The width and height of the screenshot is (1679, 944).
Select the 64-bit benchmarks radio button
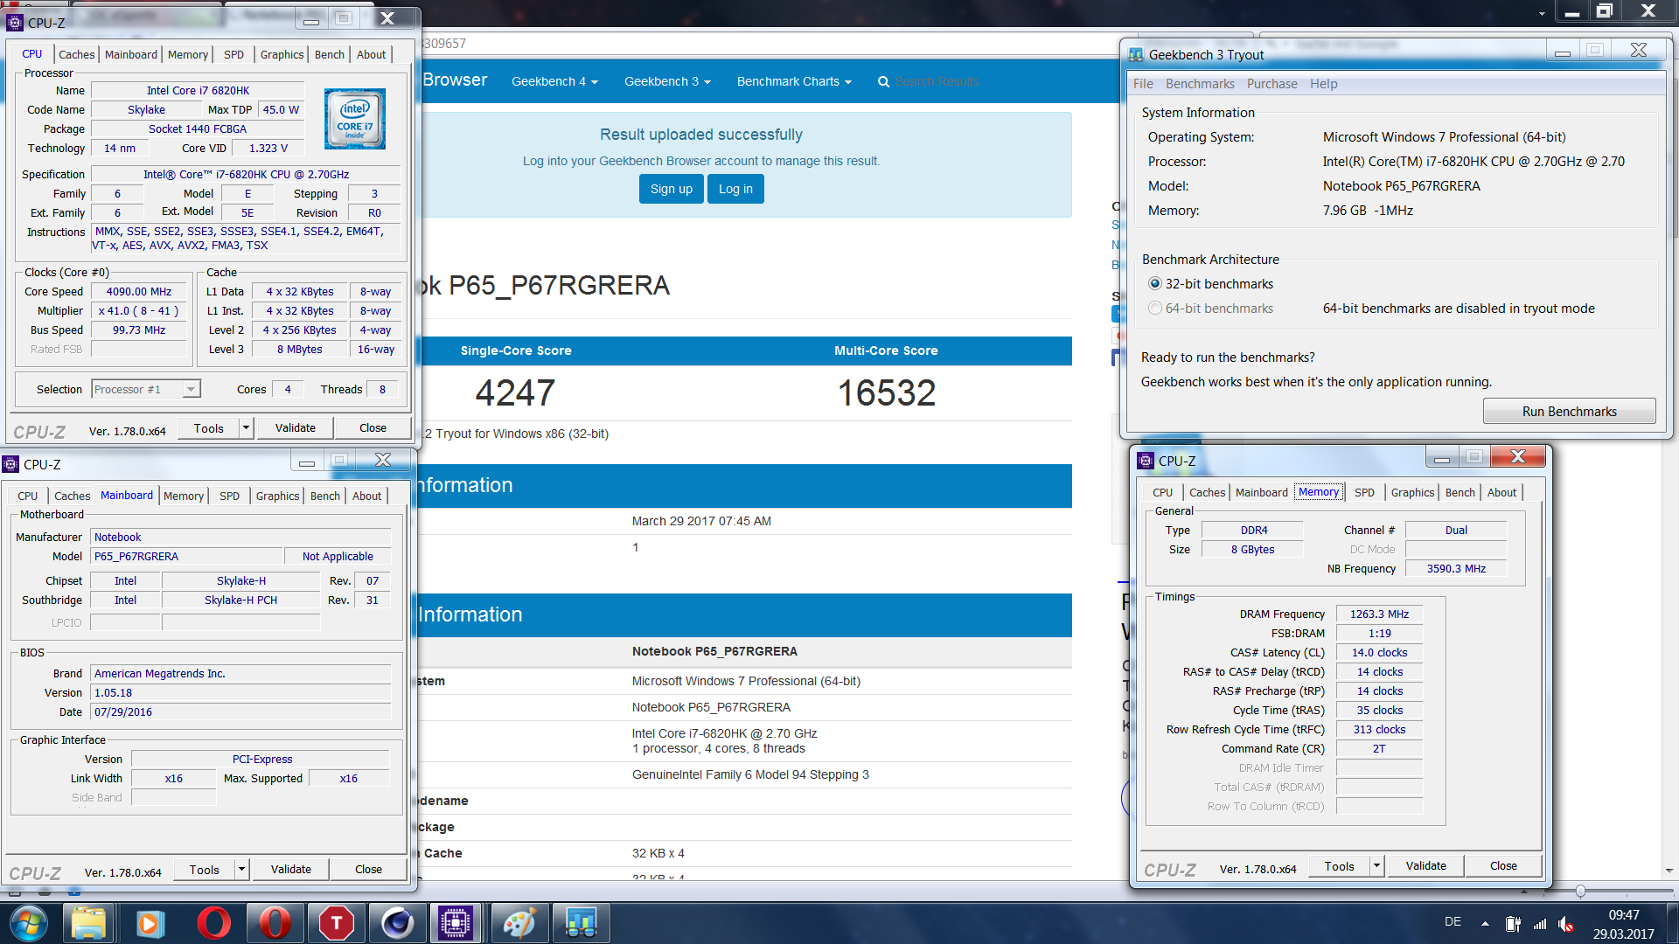[x=1155, y=308]
